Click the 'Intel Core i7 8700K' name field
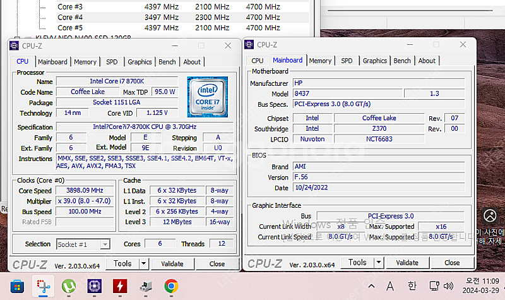The width and height of the screenshot is (505, 300). (x=117, y=81)
